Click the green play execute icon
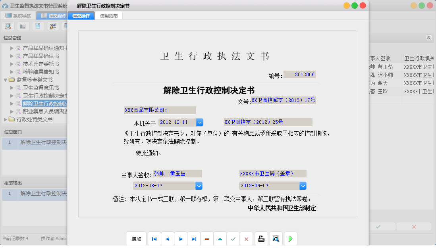Screen dimensions: 436x248 290,238
